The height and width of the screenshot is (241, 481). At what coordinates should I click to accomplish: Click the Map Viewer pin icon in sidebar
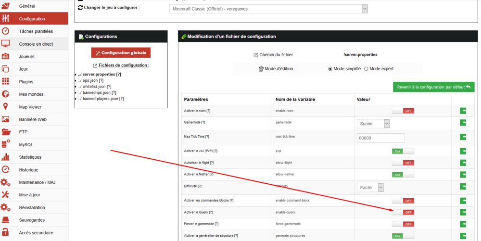(x=6, y=107)
